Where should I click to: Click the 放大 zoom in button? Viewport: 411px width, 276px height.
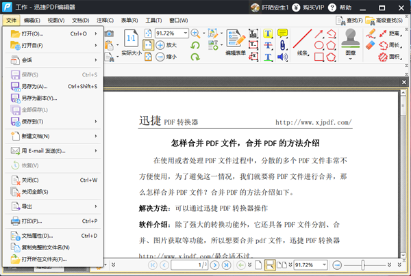pyautogui.click(x=166, y=45)
